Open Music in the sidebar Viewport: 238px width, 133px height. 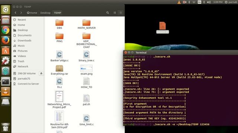28,46
